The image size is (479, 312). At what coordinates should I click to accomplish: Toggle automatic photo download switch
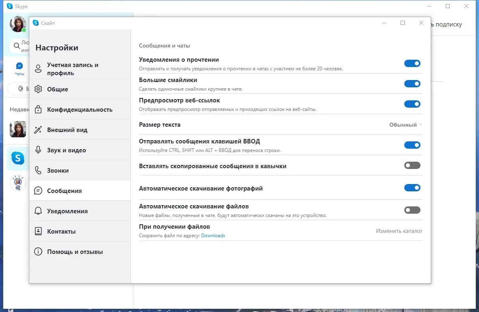(x=412, y=188)
